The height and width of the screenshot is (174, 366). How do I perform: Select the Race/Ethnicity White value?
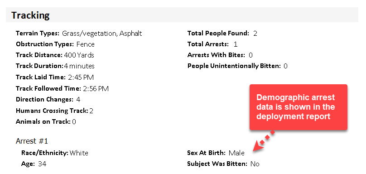(79, 153)
